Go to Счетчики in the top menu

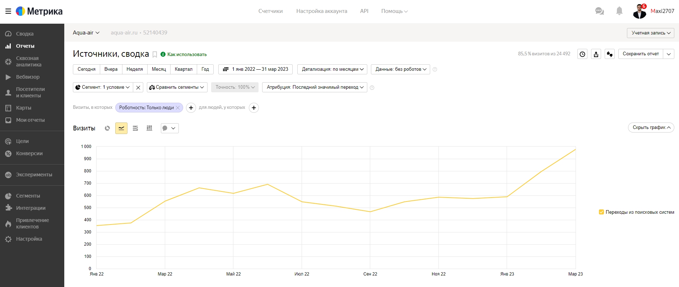coord(270,11)
